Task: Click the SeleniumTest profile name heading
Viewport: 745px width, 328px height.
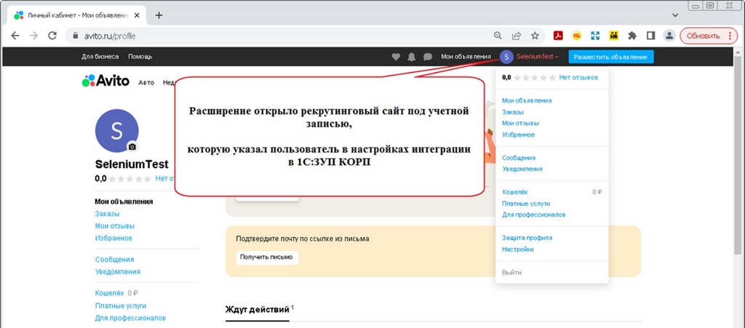Action: coord(132,164)
